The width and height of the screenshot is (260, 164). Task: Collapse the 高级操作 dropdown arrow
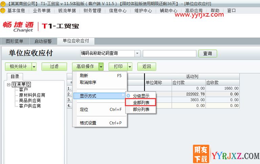(101, 67)
